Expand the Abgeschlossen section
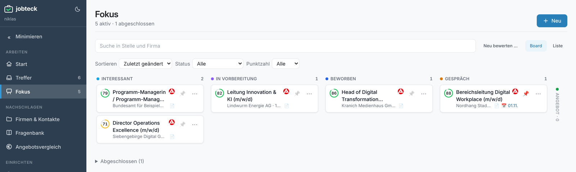Image resolution: width=576 pixels, height=172 pixels. click(x=120, y=161)
